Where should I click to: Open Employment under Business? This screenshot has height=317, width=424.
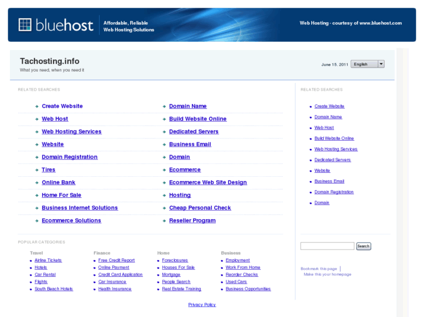238,260
